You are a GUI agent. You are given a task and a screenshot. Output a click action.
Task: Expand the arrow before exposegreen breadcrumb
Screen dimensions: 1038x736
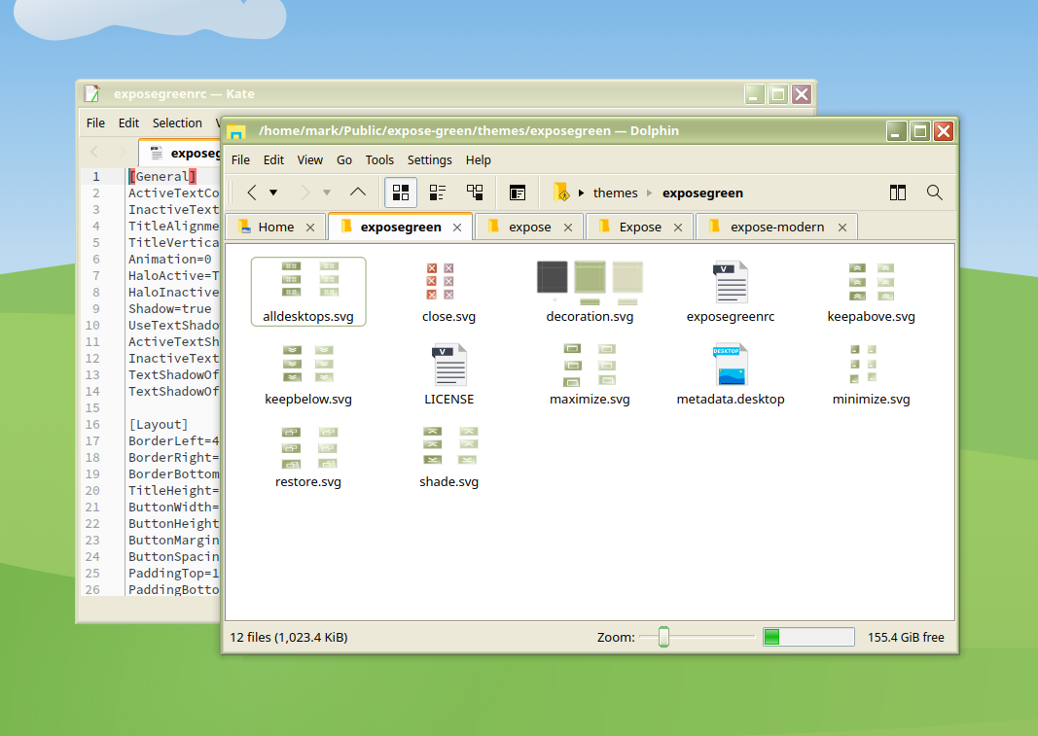(x=650, y=193)
